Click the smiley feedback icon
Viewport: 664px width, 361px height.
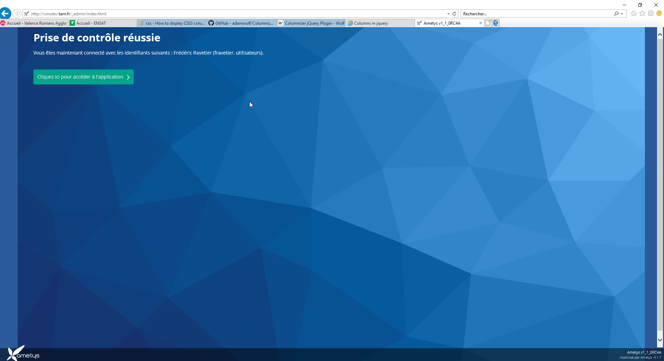click(659, 14)
